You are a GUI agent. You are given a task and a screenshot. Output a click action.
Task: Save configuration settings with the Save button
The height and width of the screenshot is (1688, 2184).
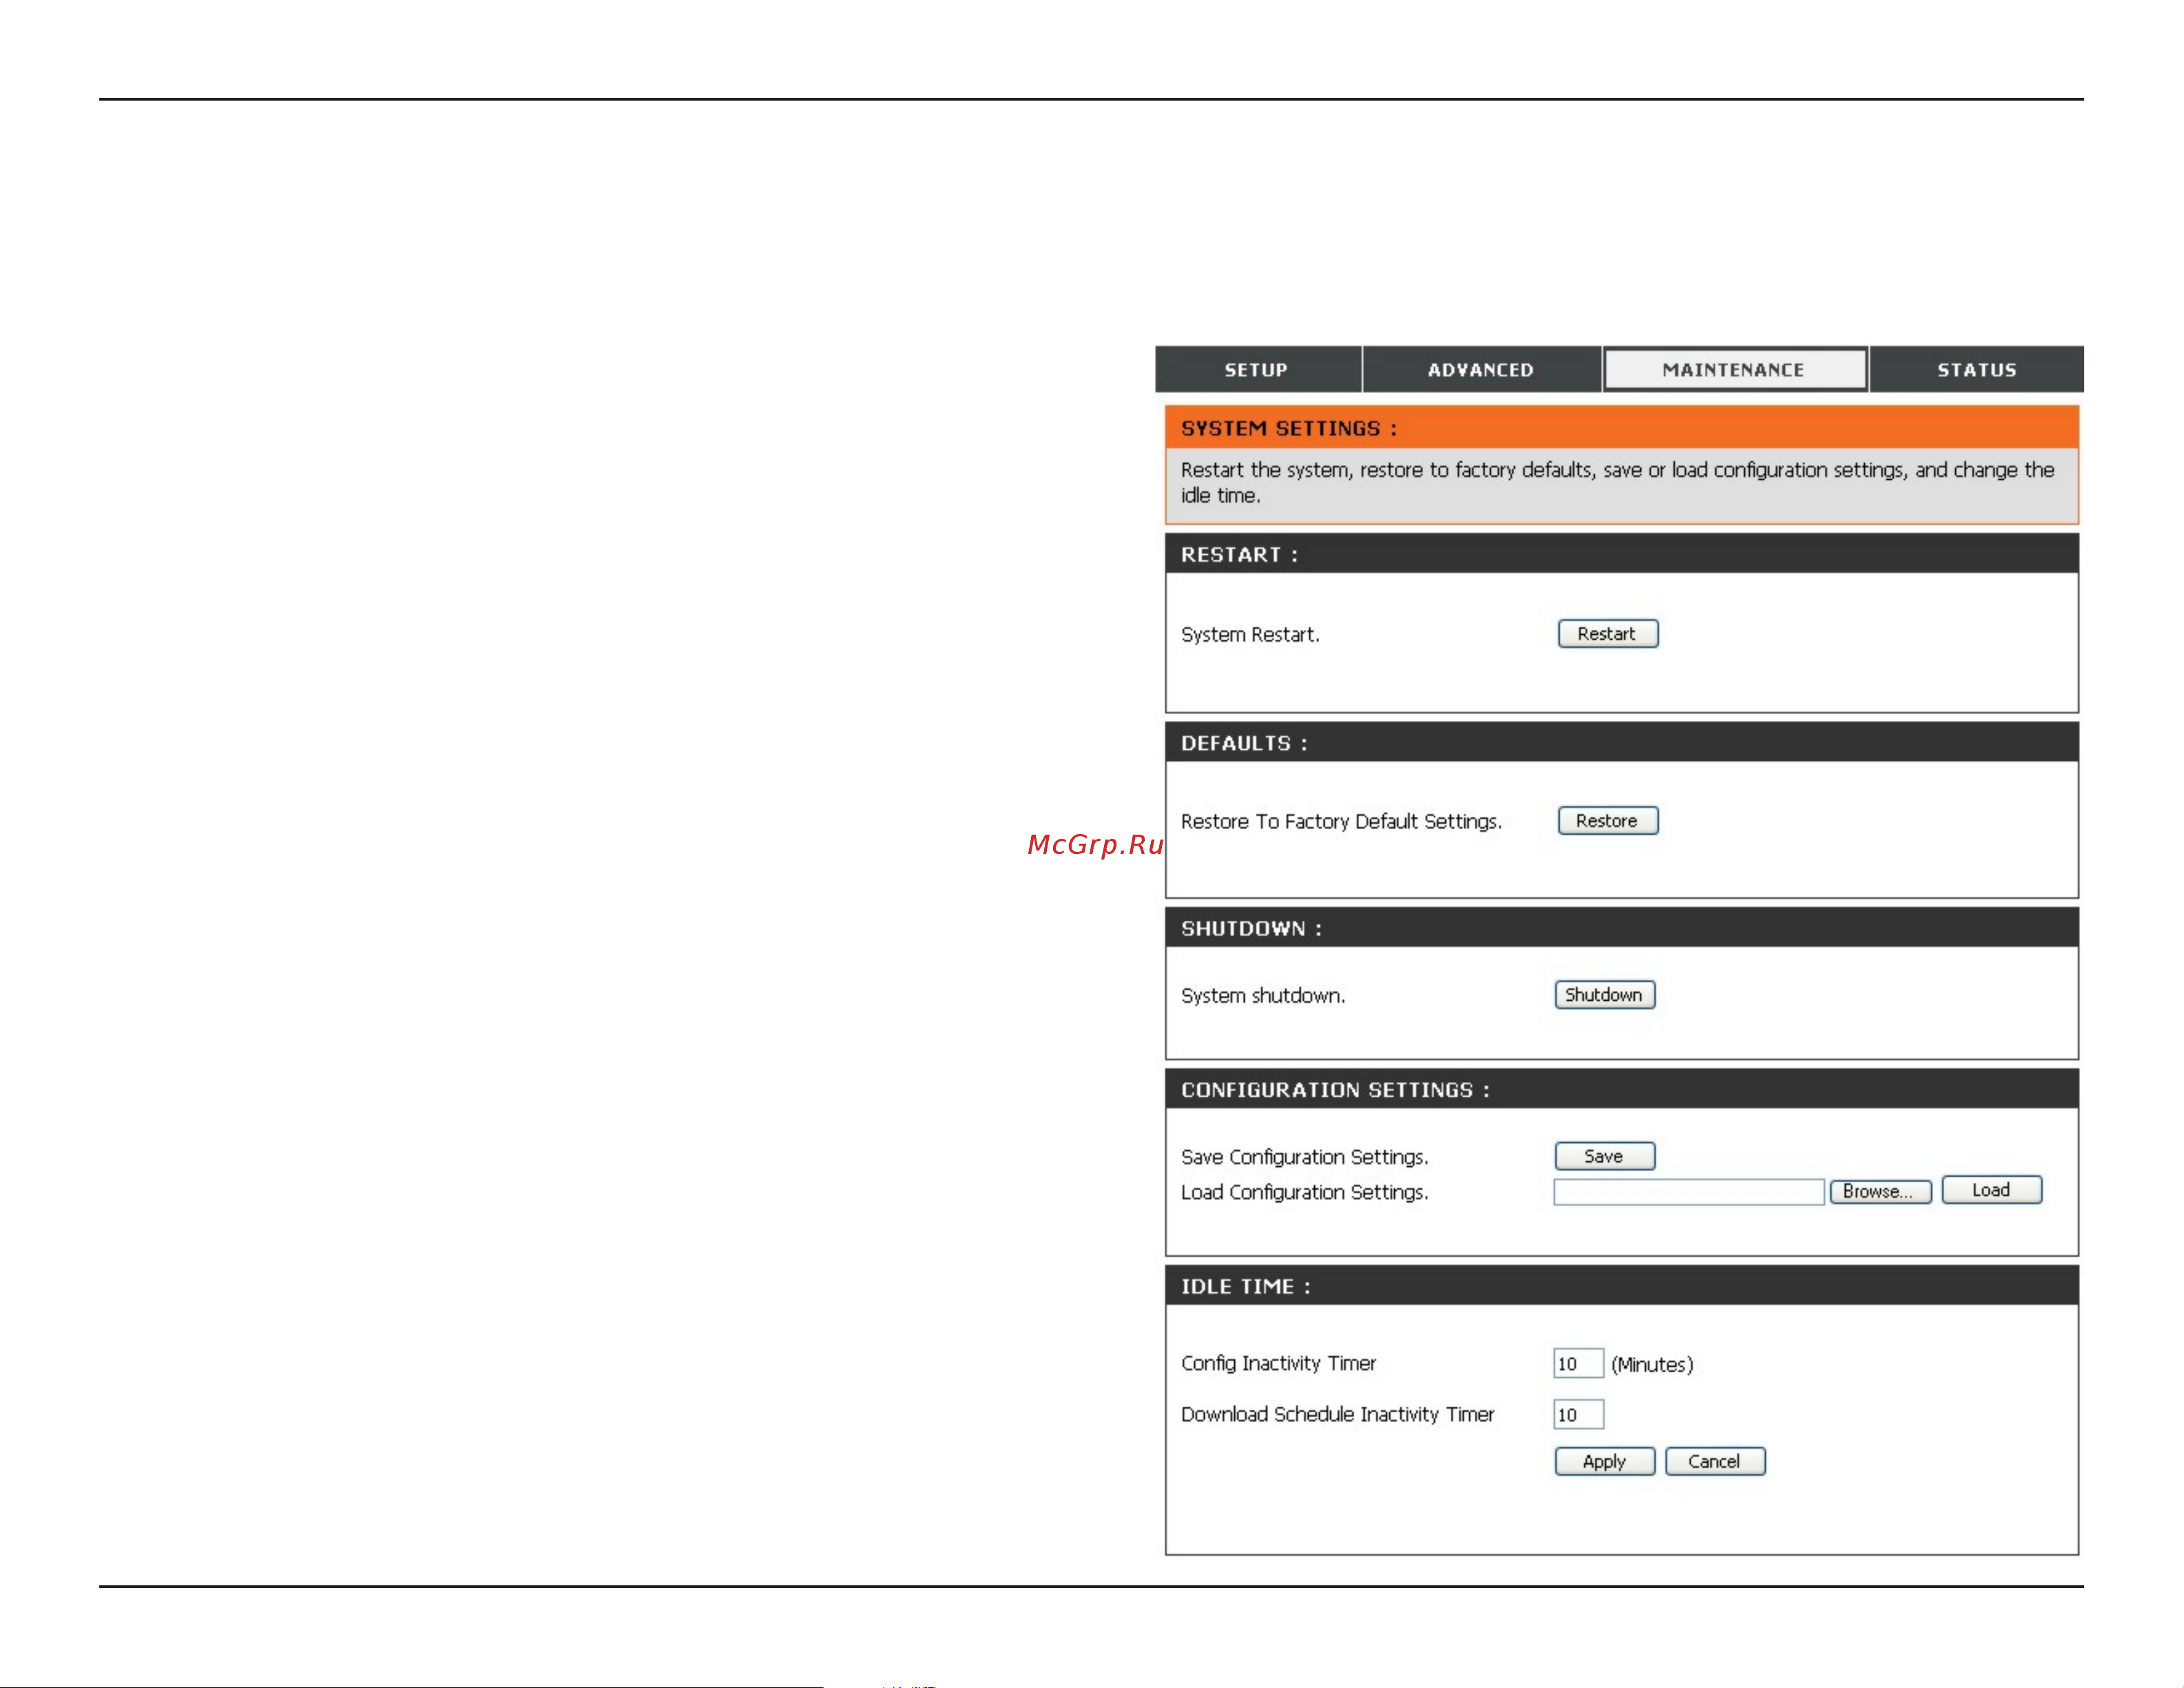pyautogui.click(x=1604, y=1155)
